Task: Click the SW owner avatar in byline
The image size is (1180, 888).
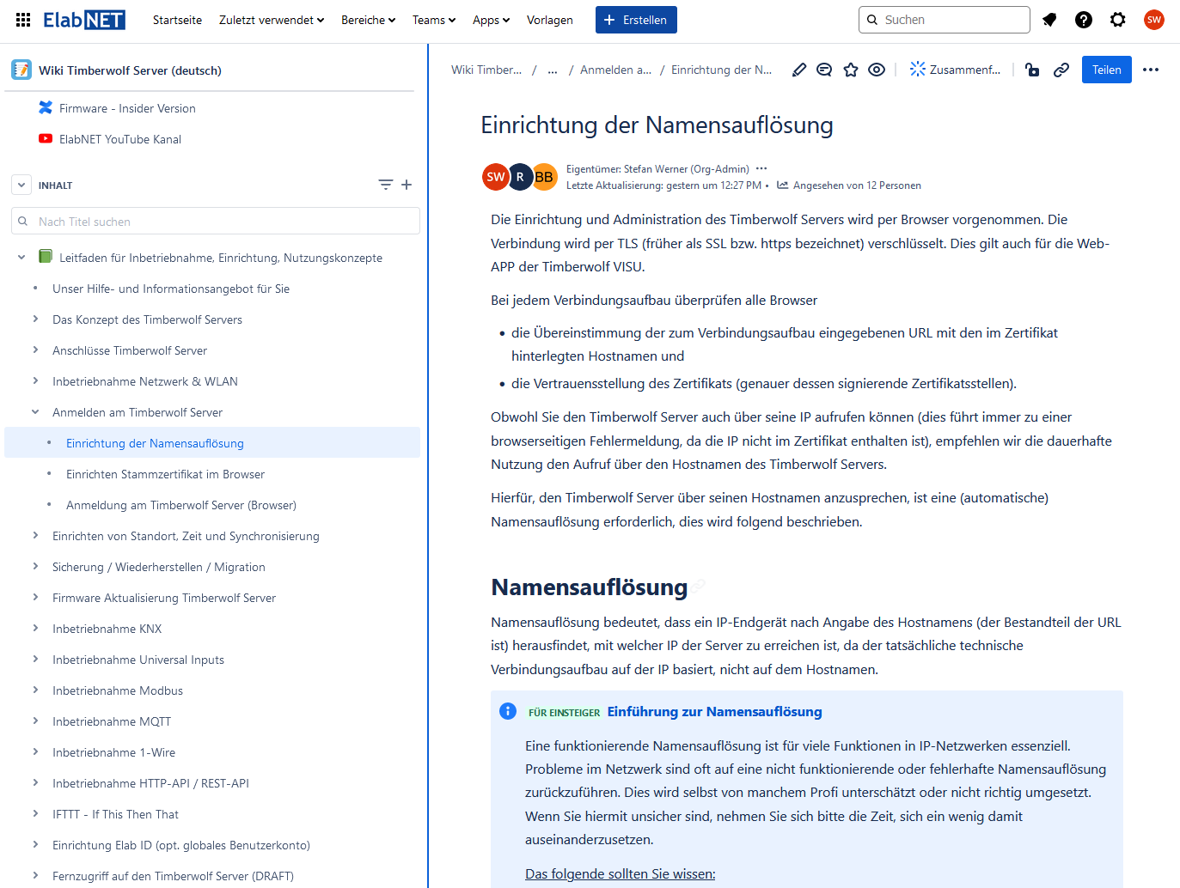Action: [x=496, y=177]
